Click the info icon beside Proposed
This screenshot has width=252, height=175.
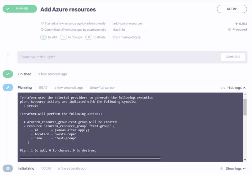(230, 30)
